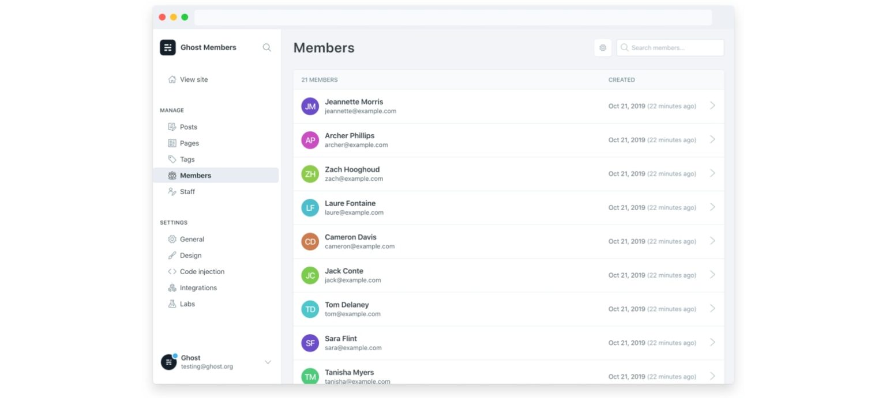Select the Pages icon in sidebar

click(x=172, y=143)
